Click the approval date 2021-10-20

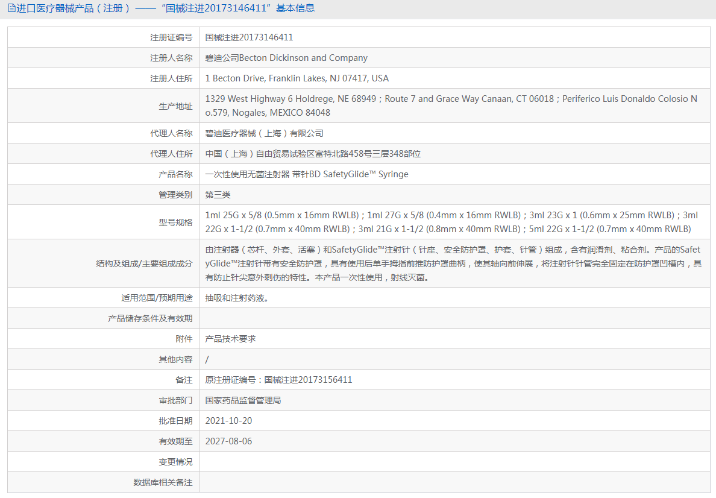click(x=228, y=421)
